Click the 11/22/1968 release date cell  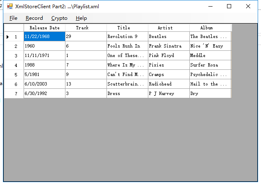(x=44, y=36)
